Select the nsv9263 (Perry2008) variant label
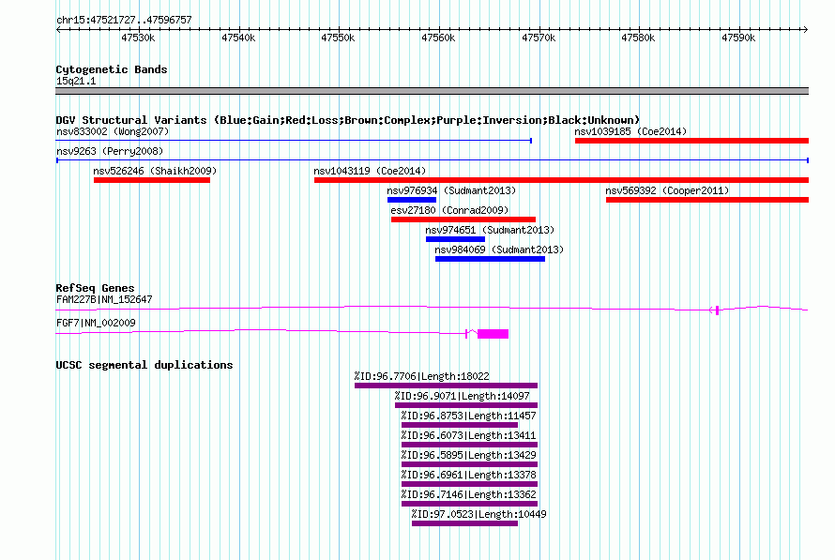The width and height of the screenshot is (835, 560). 110,151
